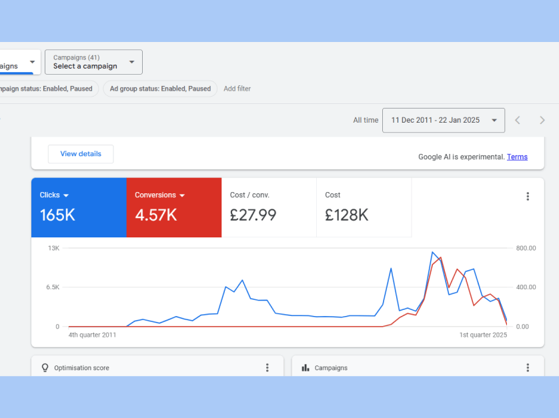Click the chart peak near 2023
The width and height of the screenshot is (559, 418).
pos(433,253)
